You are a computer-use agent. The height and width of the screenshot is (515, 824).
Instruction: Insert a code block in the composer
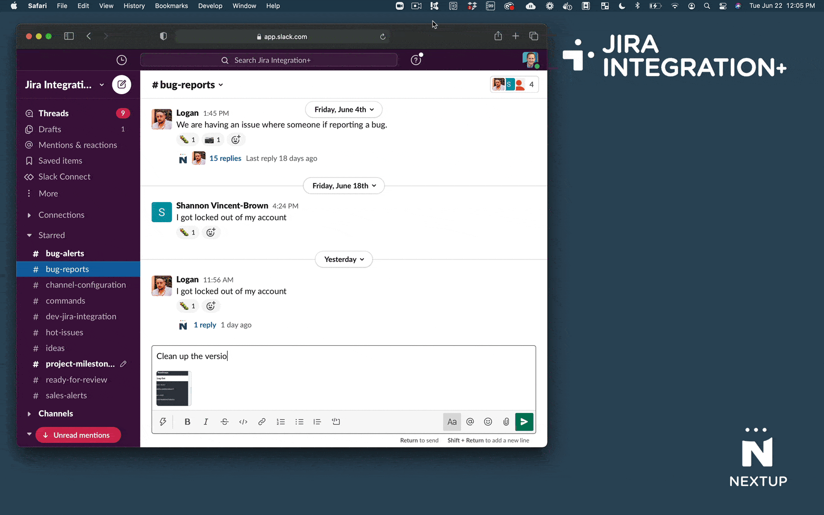[x=336, y=422]
